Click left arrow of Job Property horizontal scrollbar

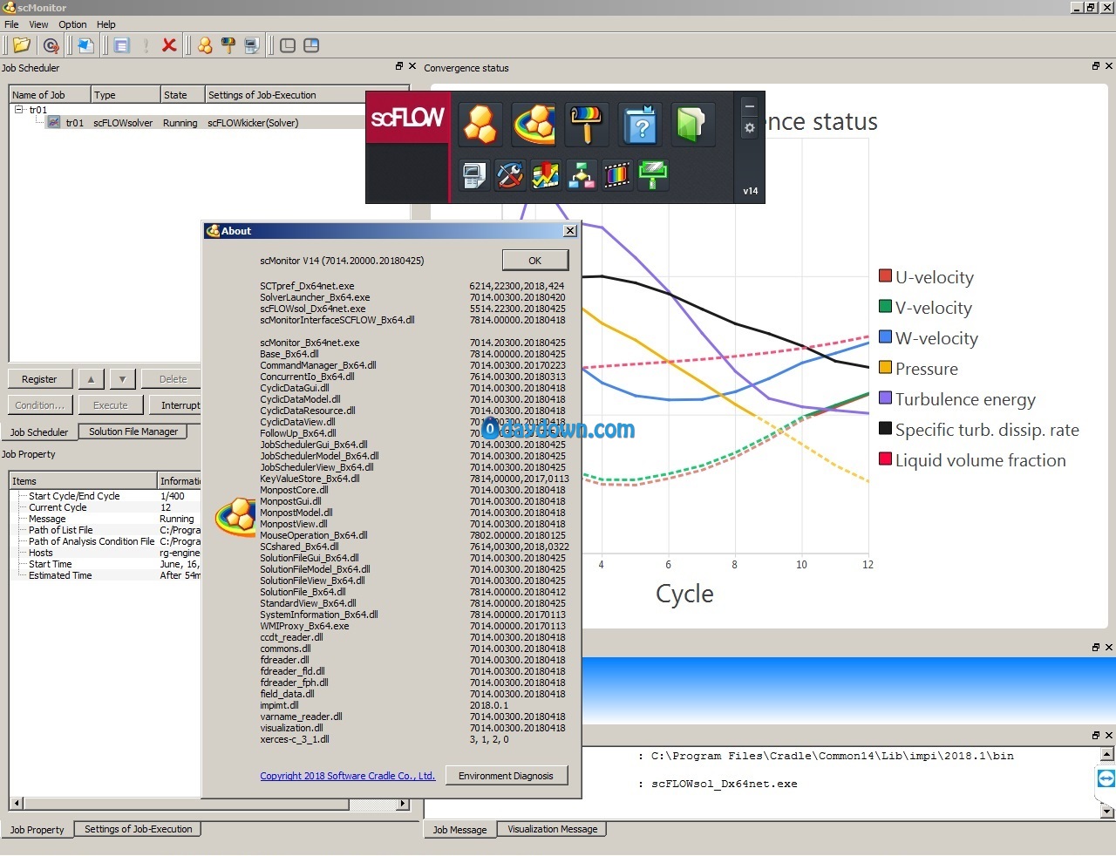click(x=16, y=804)
